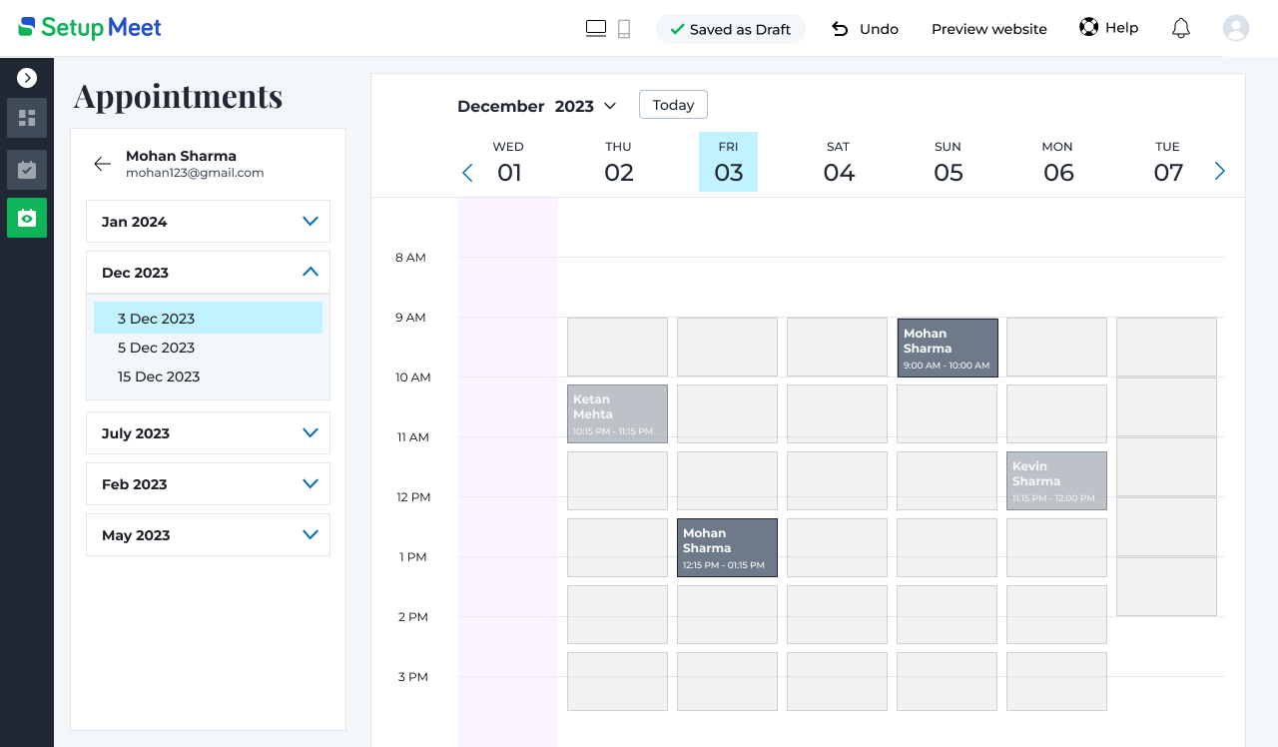Switch to mobile preview icon
This screenshot has height=747, width=1278.
(624, 29)
